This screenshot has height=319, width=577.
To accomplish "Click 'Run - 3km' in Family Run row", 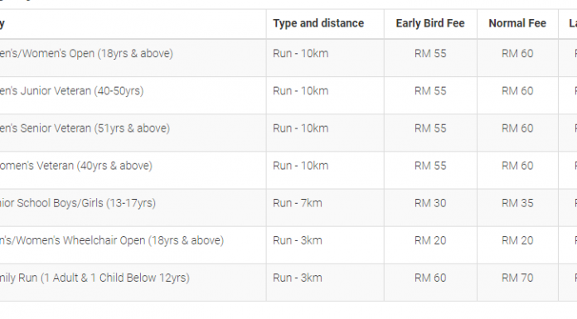I will [298, 278].
